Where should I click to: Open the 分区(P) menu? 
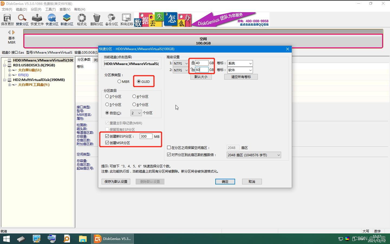coord(36,9)
